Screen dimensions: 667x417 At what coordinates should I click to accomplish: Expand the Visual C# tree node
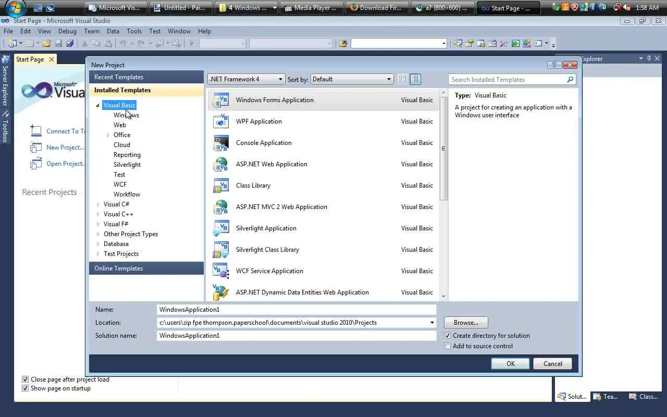[98, 204]
